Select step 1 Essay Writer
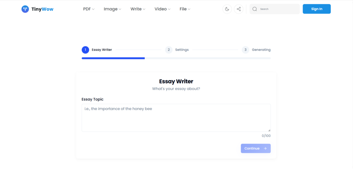 (97, 50)
